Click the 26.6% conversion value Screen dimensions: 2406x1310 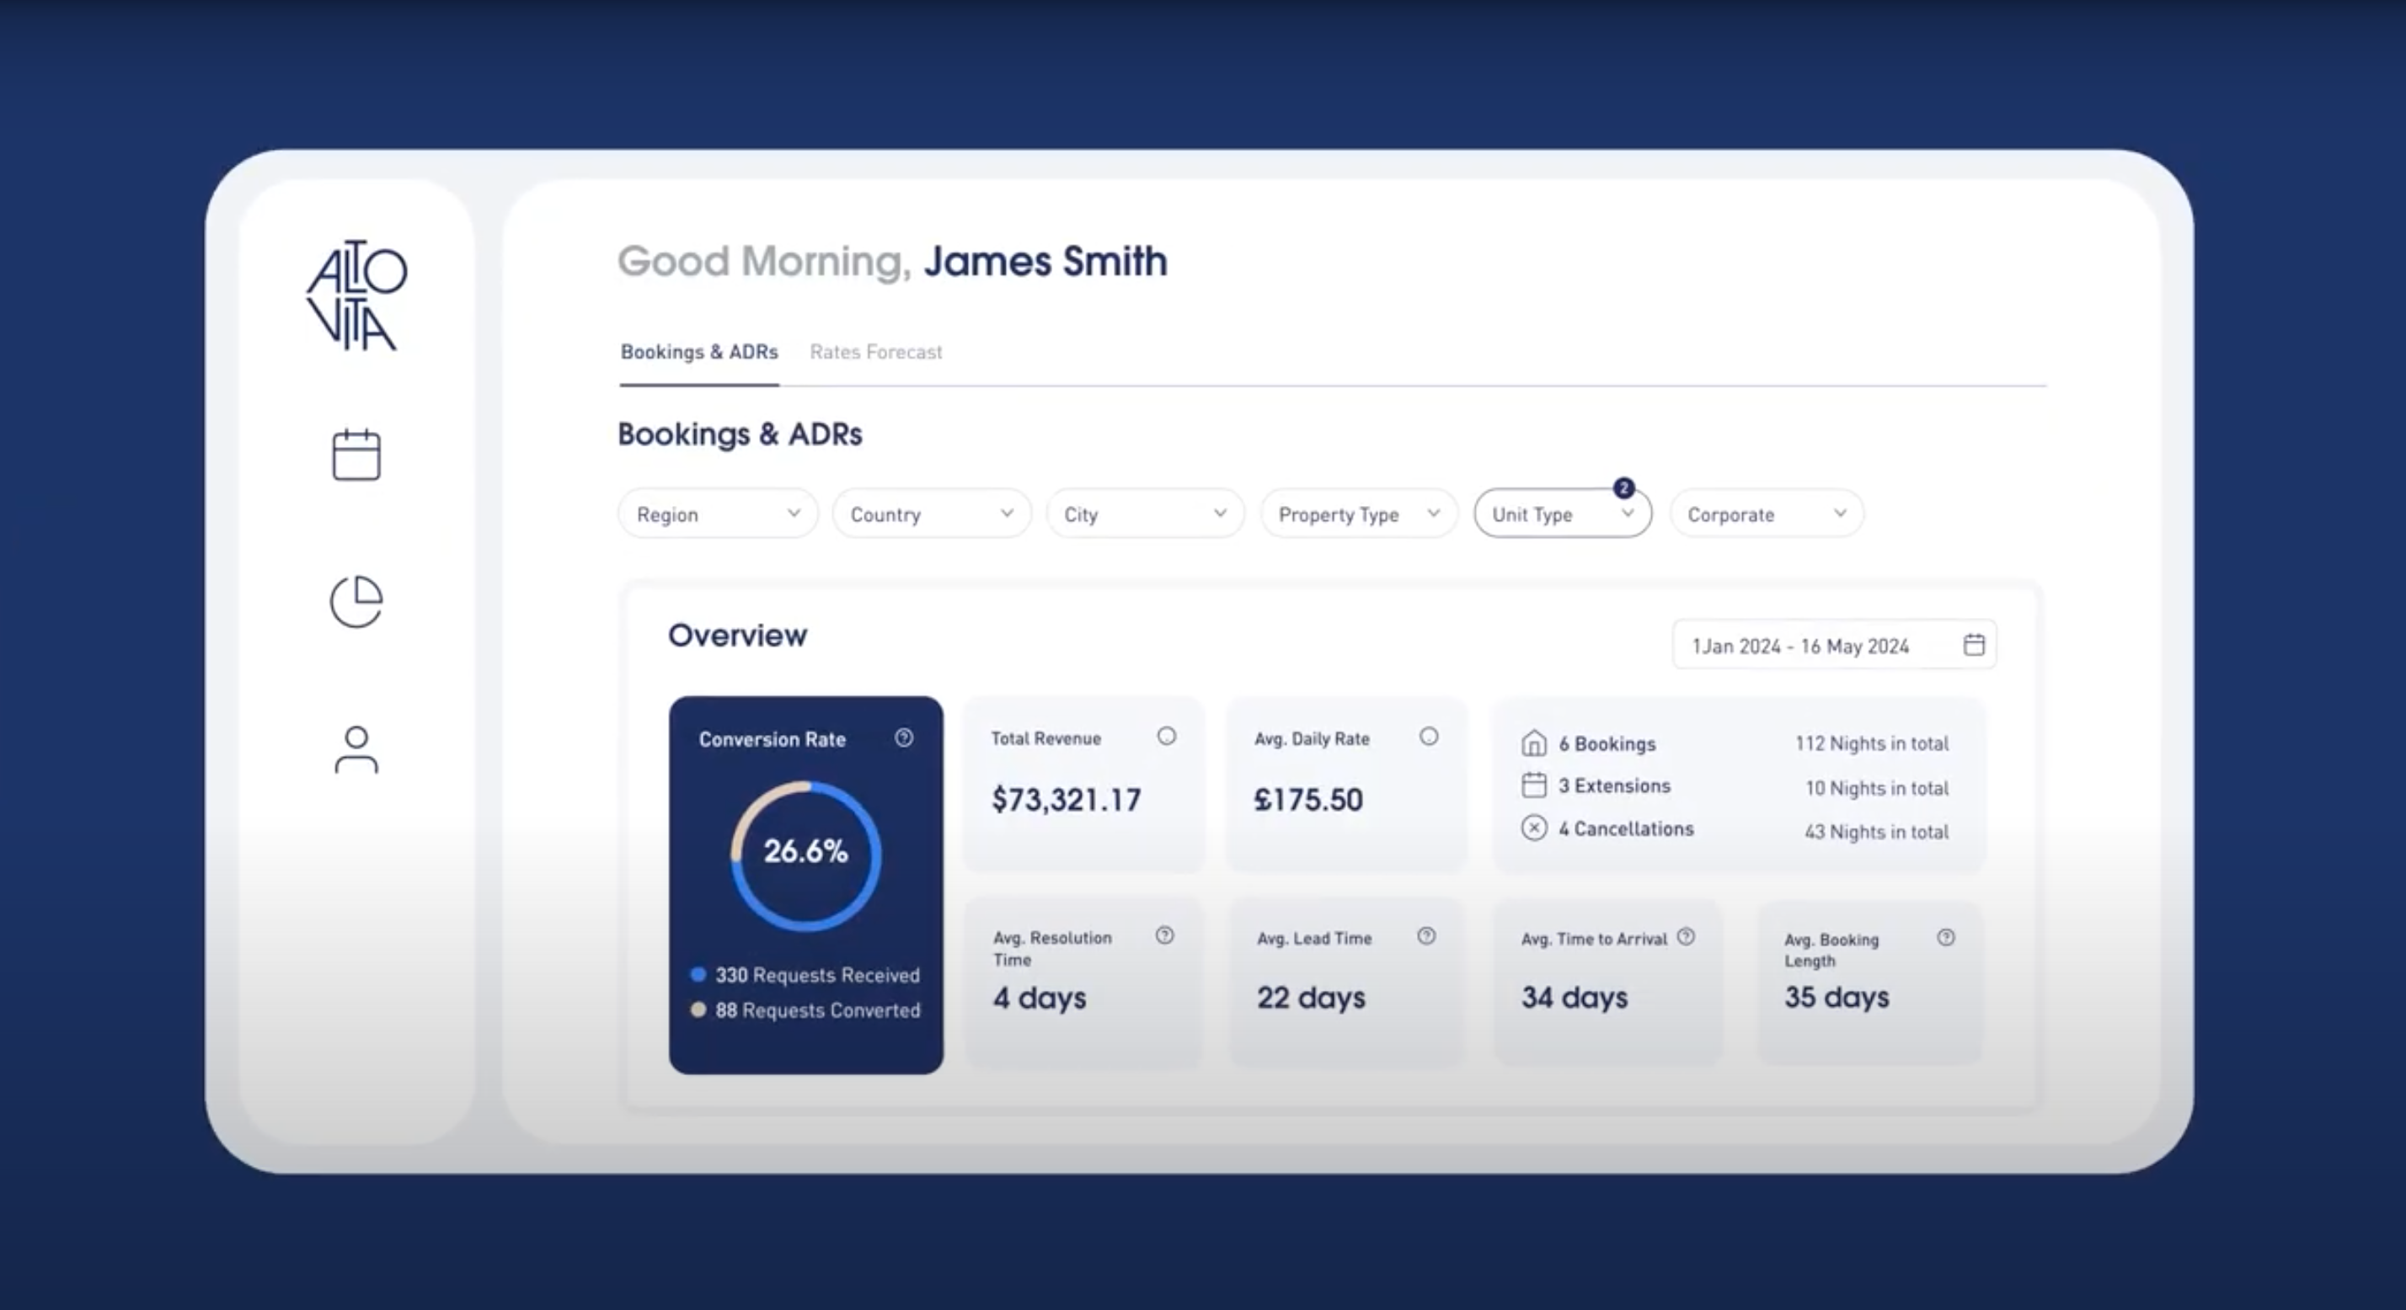coord(806,850)
